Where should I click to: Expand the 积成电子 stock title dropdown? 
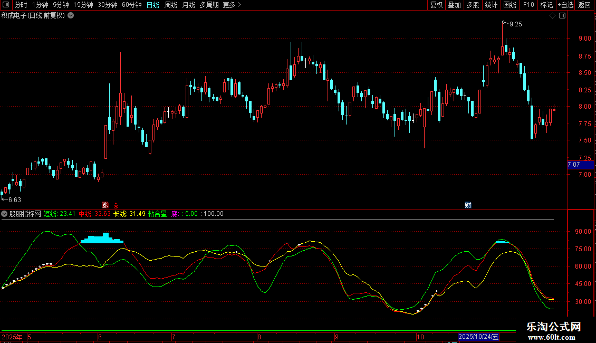[71, 15]
